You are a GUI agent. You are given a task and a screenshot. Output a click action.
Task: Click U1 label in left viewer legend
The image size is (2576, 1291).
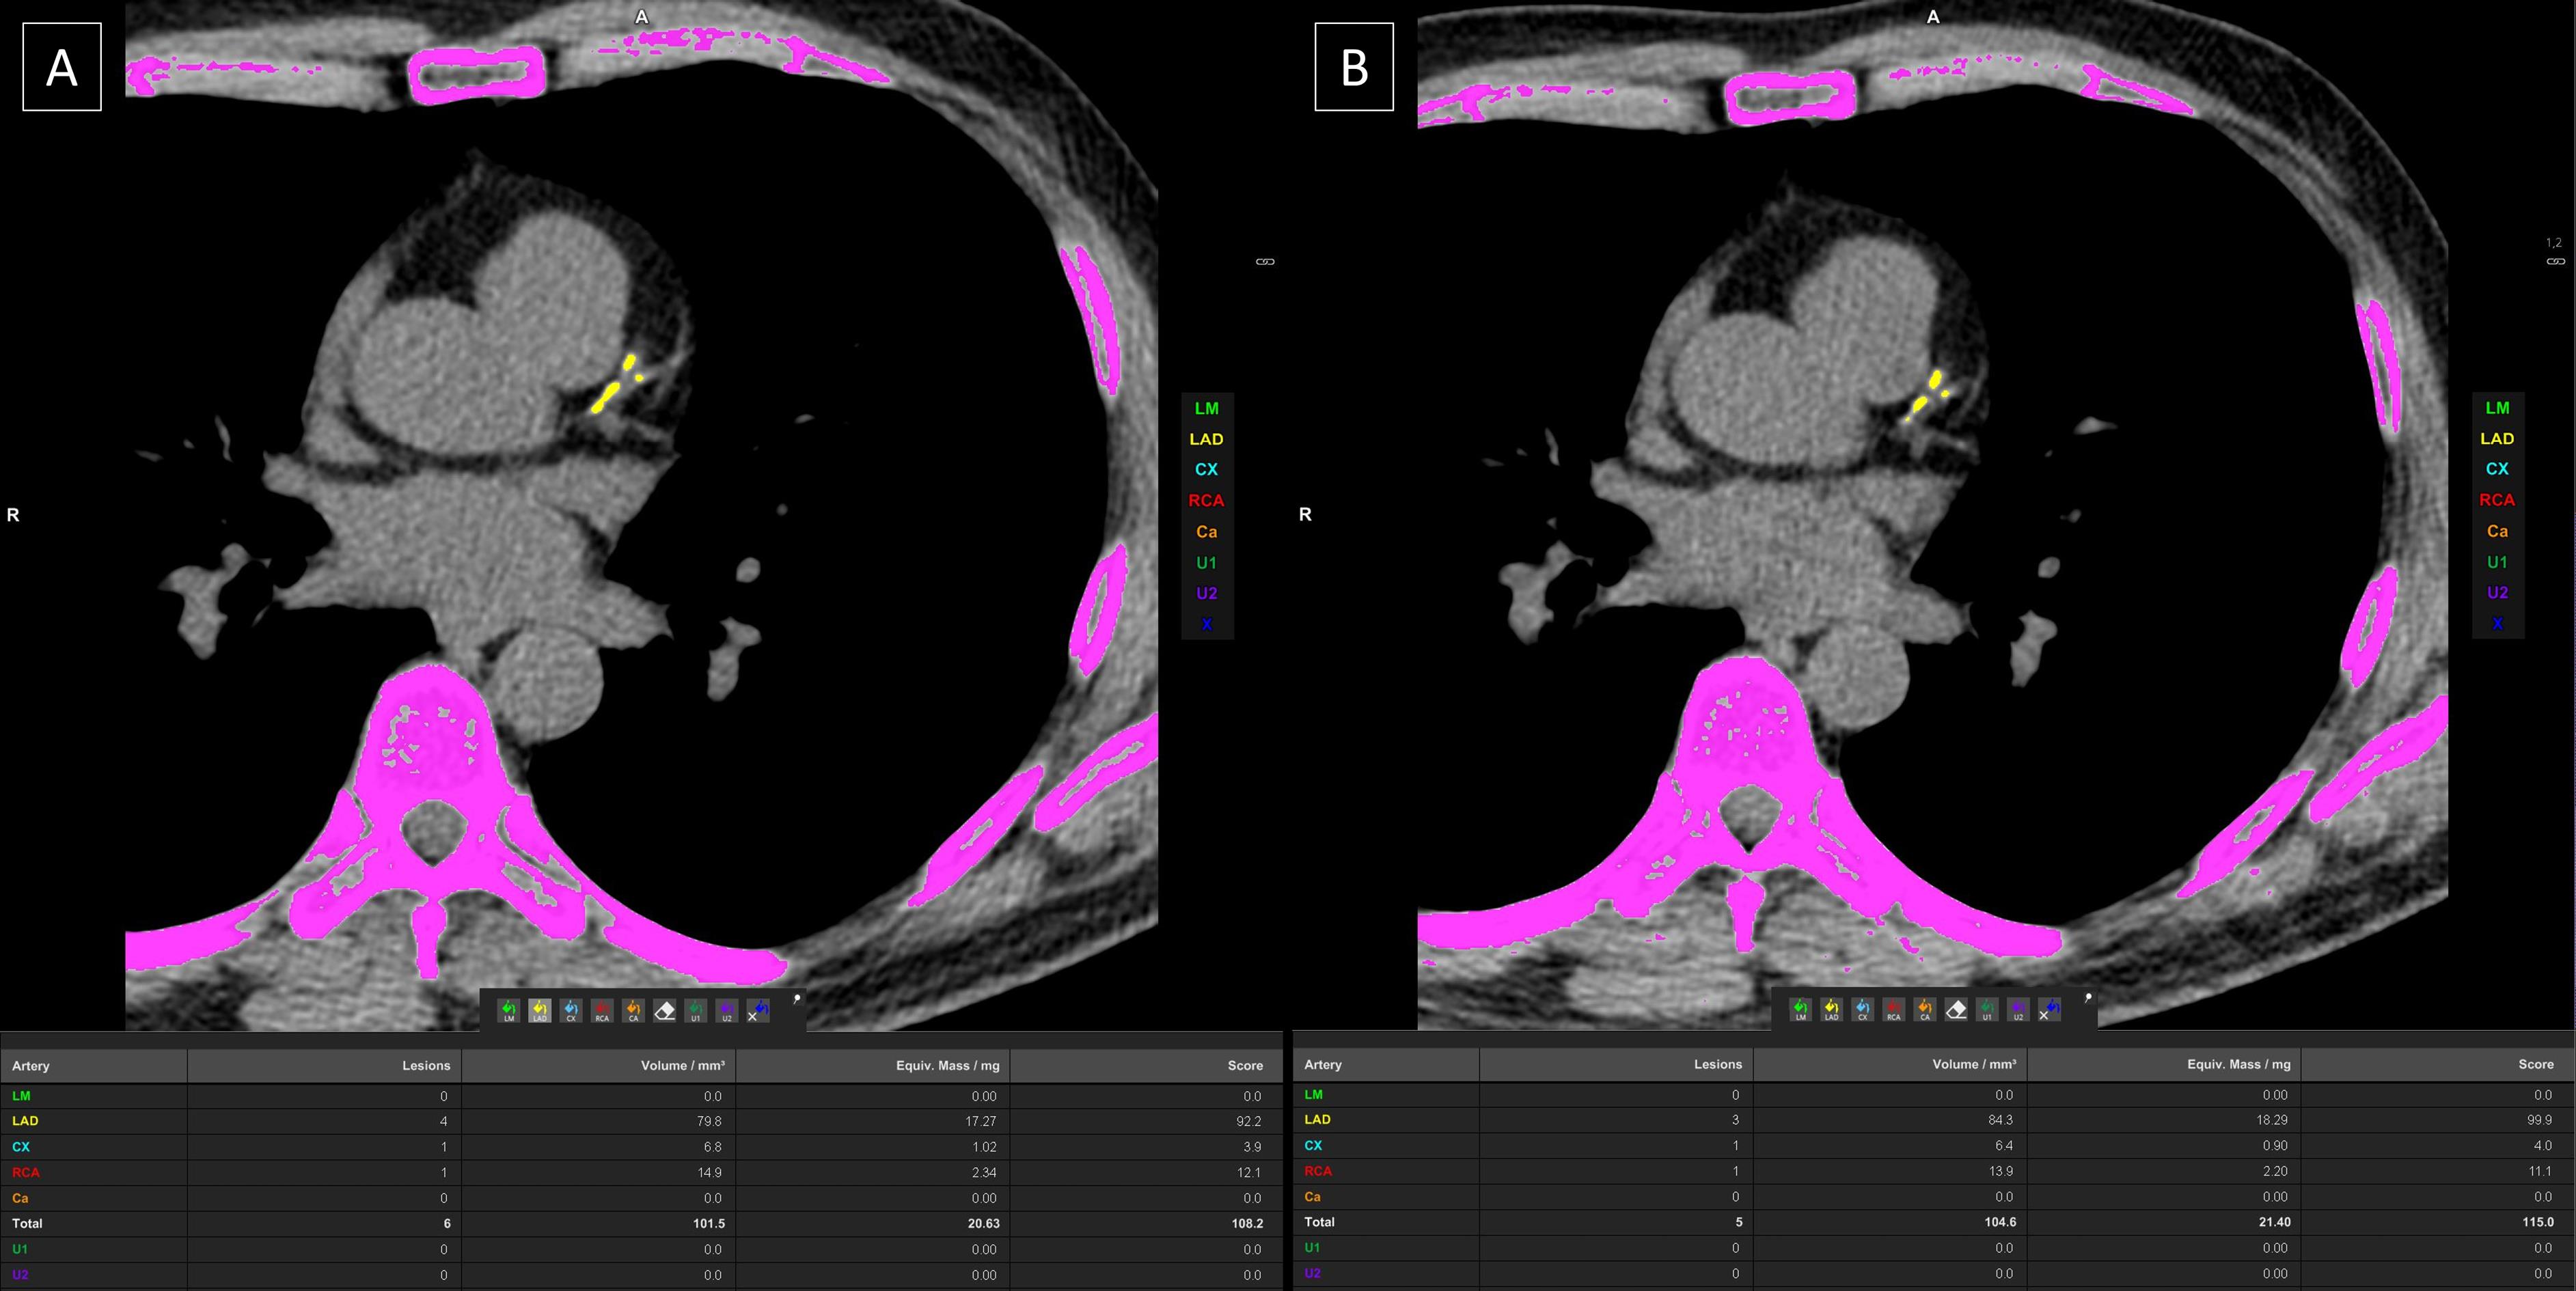[x=1207, y=563]
